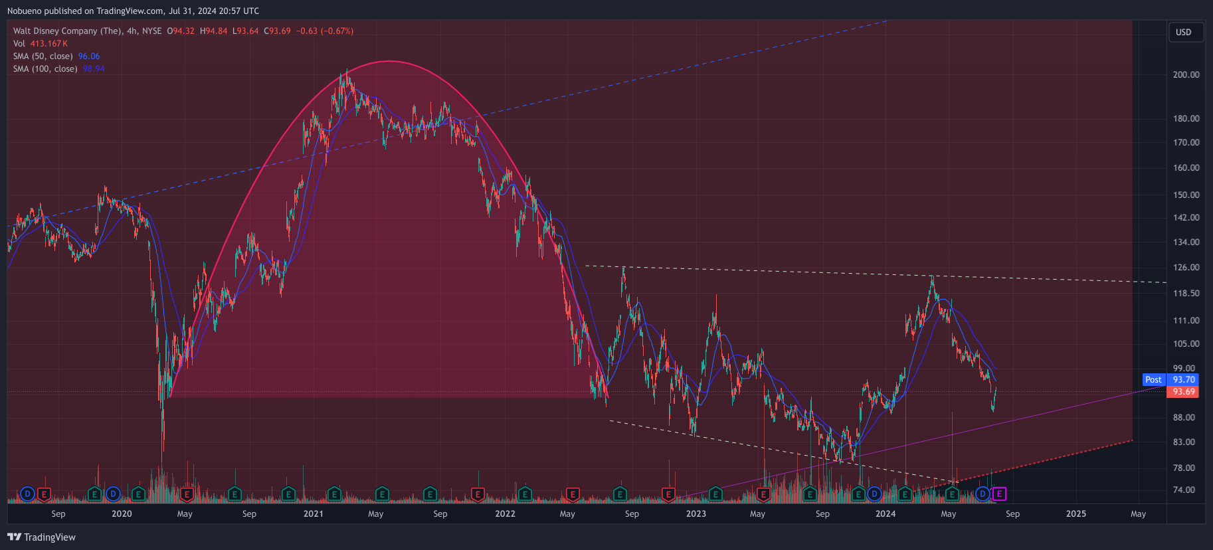Click the blue dividend marker beside the 2020 label
Viewport: 1213px width, 550px height.
pyautogui.click(x=113, y=494)
